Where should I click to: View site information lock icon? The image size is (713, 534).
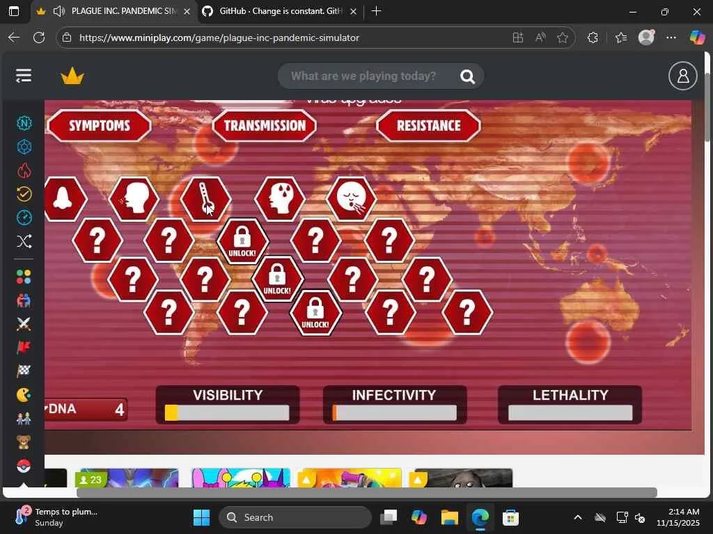[x=67, y=38]
